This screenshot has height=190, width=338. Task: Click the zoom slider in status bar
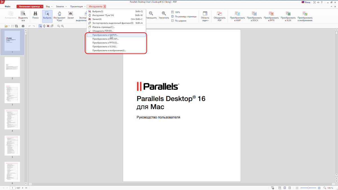pos(308,188)
